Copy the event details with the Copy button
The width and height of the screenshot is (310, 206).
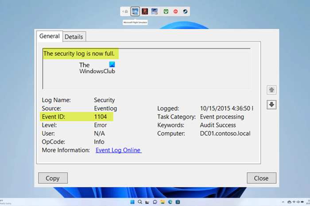[53, 178]
